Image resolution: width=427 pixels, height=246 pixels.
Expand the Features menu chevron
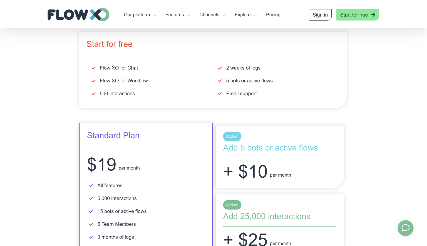point(189,16)
